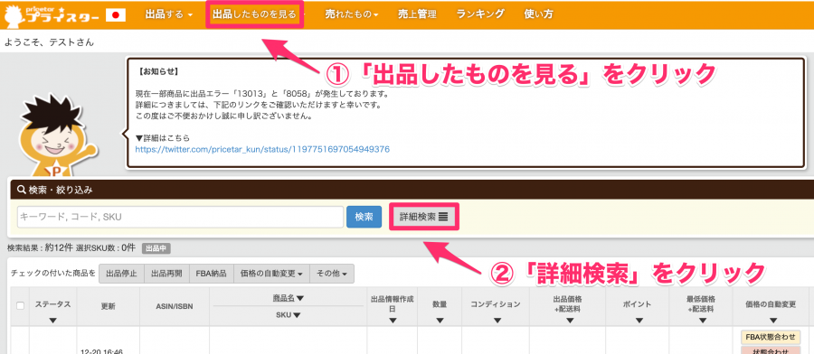The height and width of the screenshot is (354, 814).
Task: Sort by 商品名 column
Action: tap(289, 298)
